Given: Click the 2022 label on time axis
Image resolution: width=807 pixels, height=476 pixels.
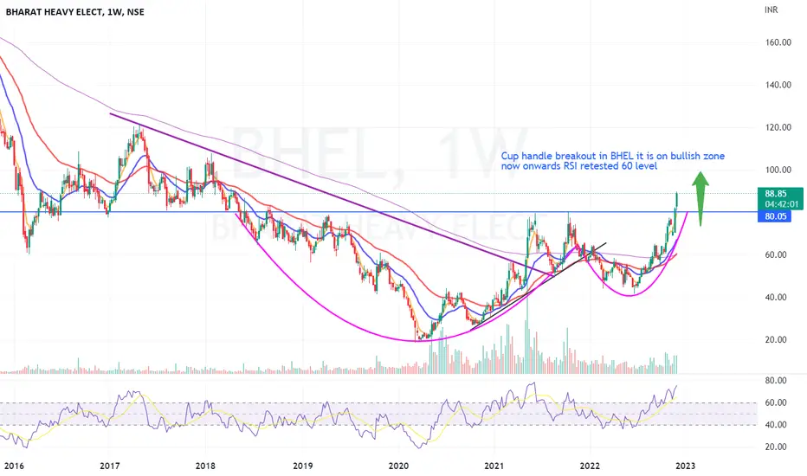Looking at the screenshot, I should coord(590,466).
